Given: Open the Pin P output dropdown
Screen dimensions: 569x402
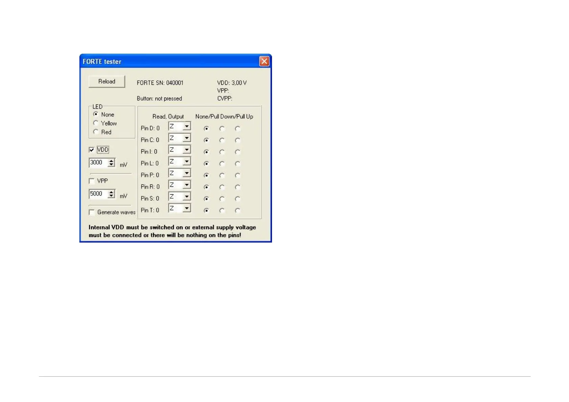Looking at the screenshot, I should [x=187, y=173].
